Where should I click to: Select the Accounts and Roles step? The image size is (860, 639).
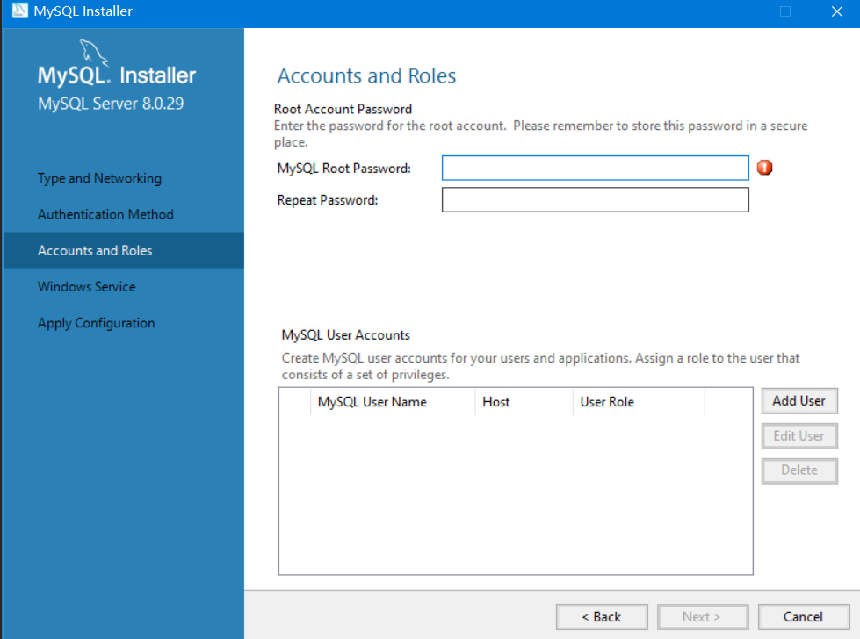(x=94, y=250)
